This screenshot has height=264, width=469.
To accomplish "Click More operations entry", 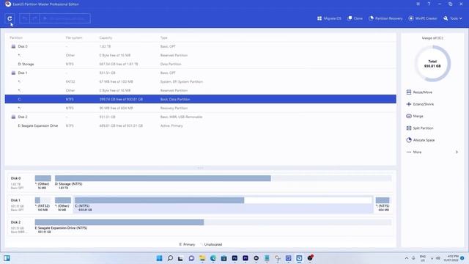I will pos(414,152).
